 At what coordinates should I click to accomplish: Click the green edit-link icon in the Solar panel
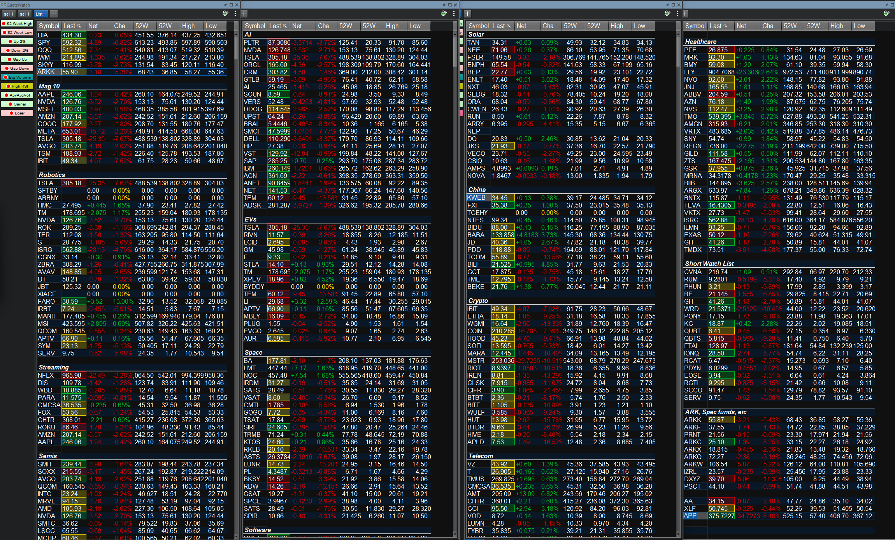tap(667, 14)
